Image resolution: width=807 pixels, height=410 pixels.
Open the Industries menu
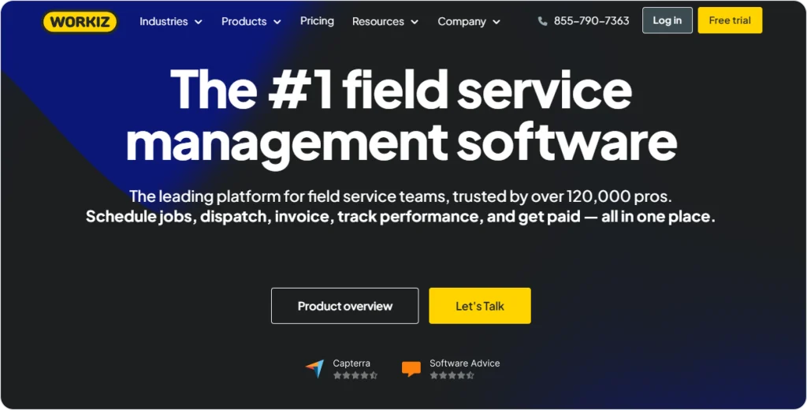[x=171, y=21]
